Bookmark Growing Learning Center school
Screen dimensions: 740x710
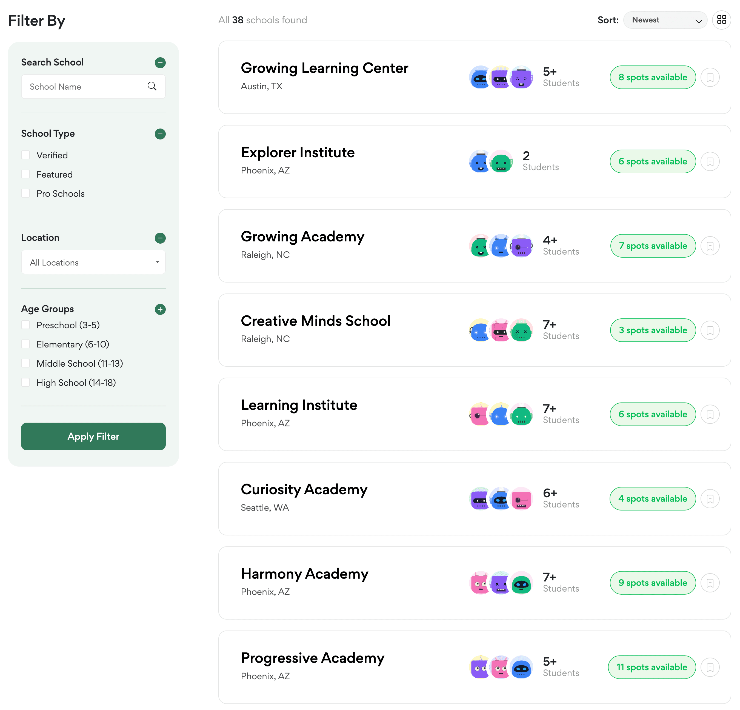pyautogui.click(x=710, y=78)
